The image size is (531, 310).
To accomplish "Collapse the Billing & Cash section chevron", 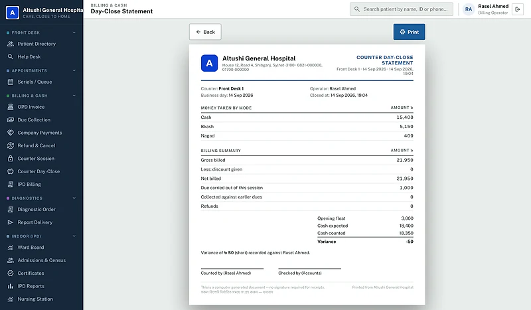I will pos(74,96).
